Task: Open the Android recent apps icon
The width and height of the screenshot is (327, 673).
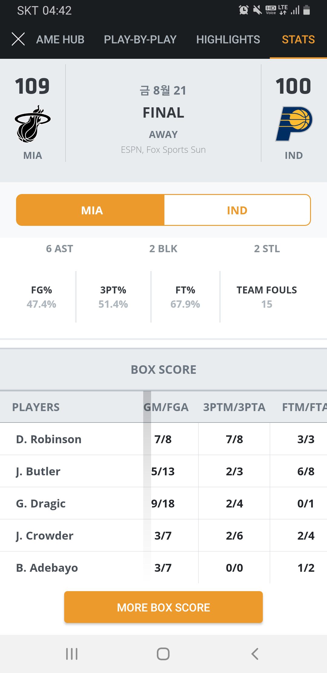Action: click(x=72, y=654)
